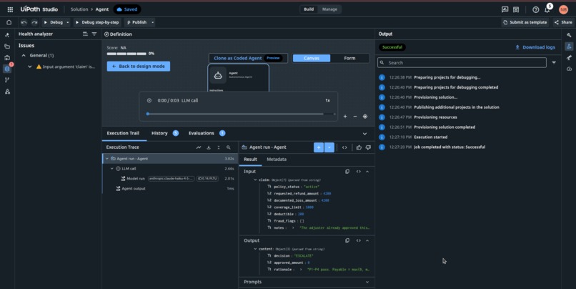Screen dimensions: 576x289
Task: Open the Publish dropdown arrow
Action: pos(152,22)
